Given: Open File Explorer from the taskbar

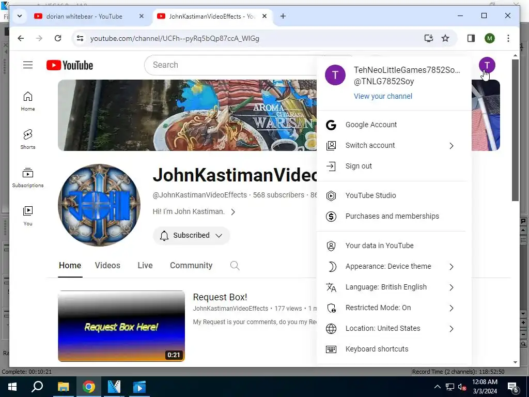Looking at the screenshot, I should [x=63, y=387].
